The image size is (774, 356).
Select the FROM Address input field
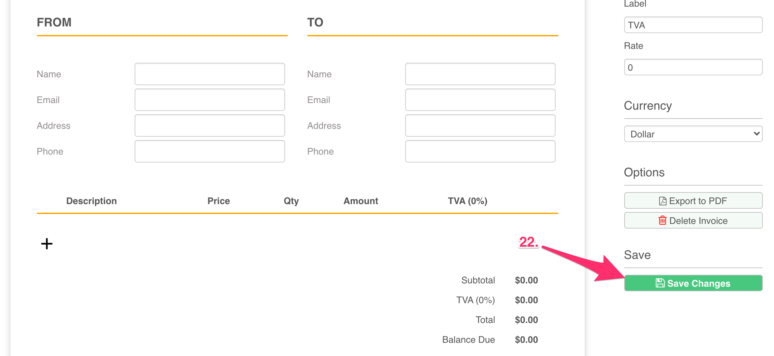[x=210, y=125]
